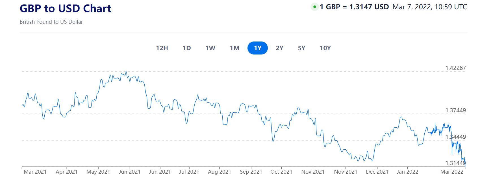This screenshot has width=480, height=179.
Task: Click the Mar 2022 axis label
Action: [x=452, y=172]
